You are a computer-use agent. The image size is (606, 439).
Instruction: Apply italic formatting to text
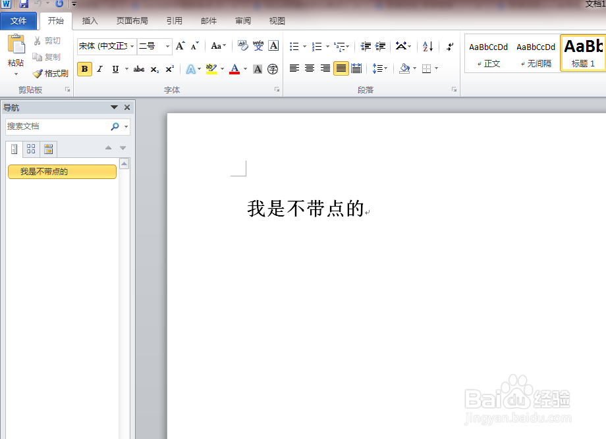coord(100,68)
